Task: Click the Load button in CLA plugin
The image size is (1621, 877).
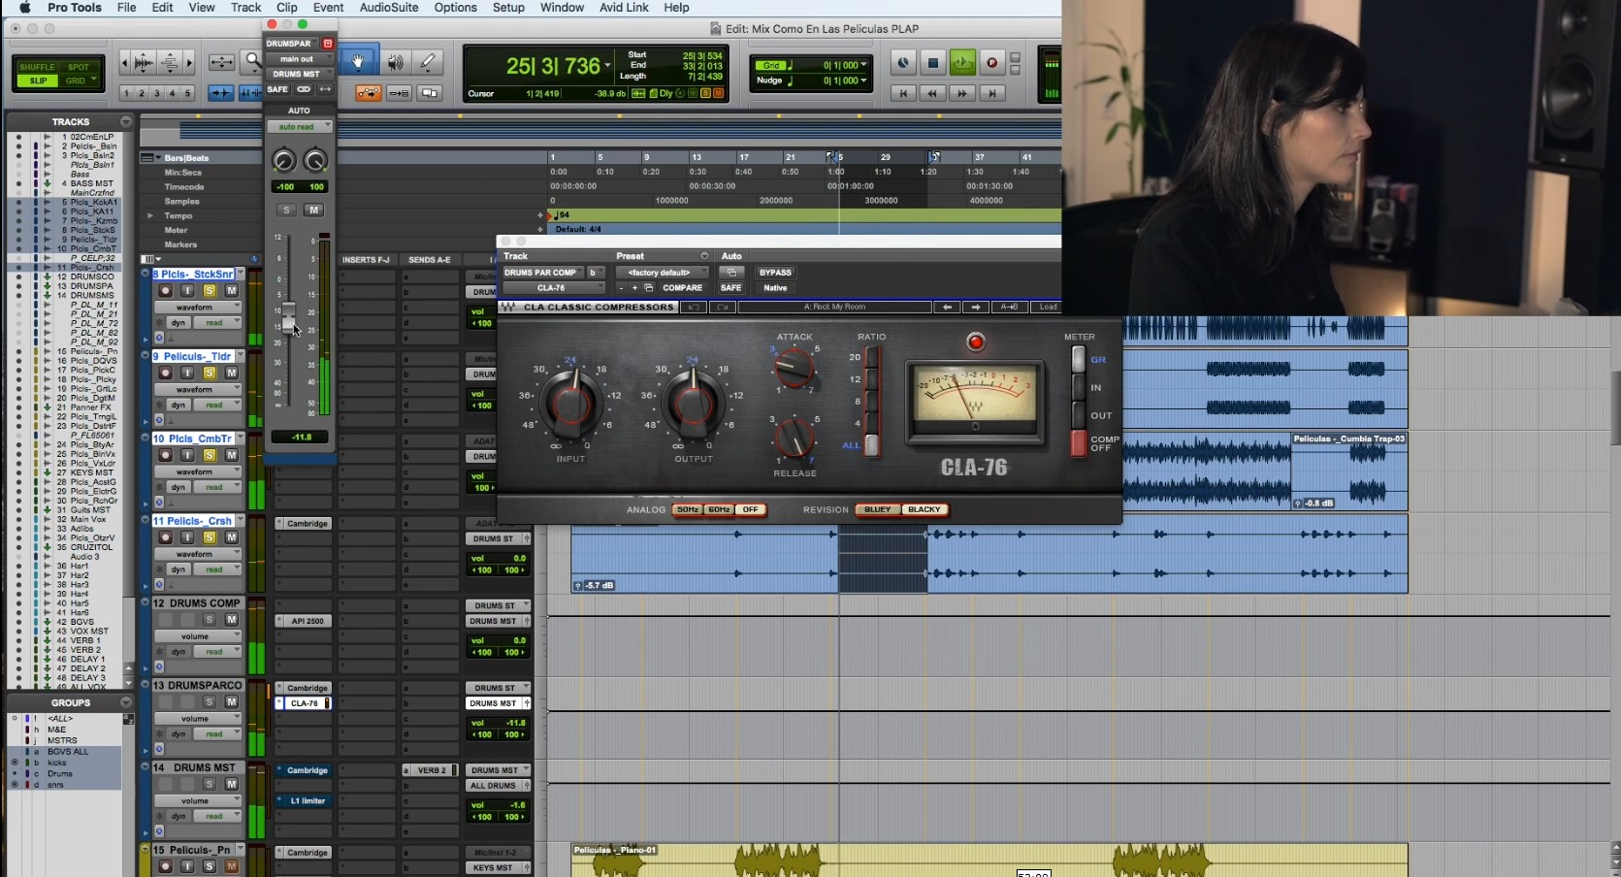Action: pyautogui.click(x=1049, y=307)
